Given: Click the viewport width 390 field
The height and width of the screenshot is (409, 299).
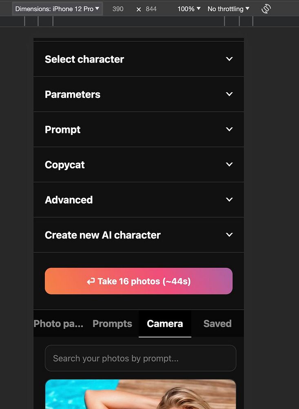Looking at the screenshot, I should tap(118, 9).
